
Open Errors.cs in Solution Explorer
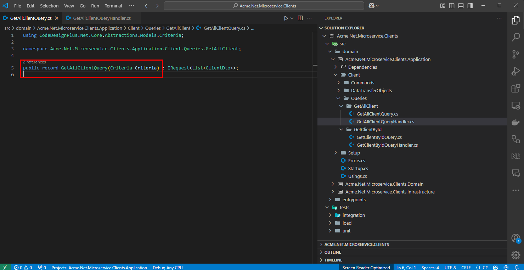pos(356,161)
